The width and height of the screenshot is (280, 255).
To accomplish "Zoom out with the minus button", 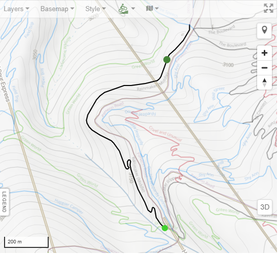I will [264, 68].
